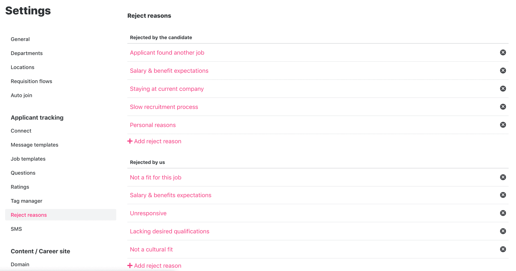Add reject reason under Rejected by the candidate
516x271 pixels.
[x=154, y=141]
